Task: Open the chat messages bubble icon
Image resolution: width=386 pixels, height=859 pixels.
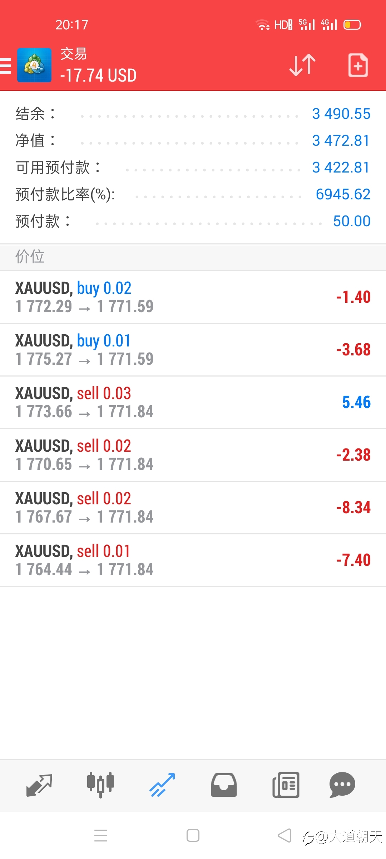Action: 342,785
